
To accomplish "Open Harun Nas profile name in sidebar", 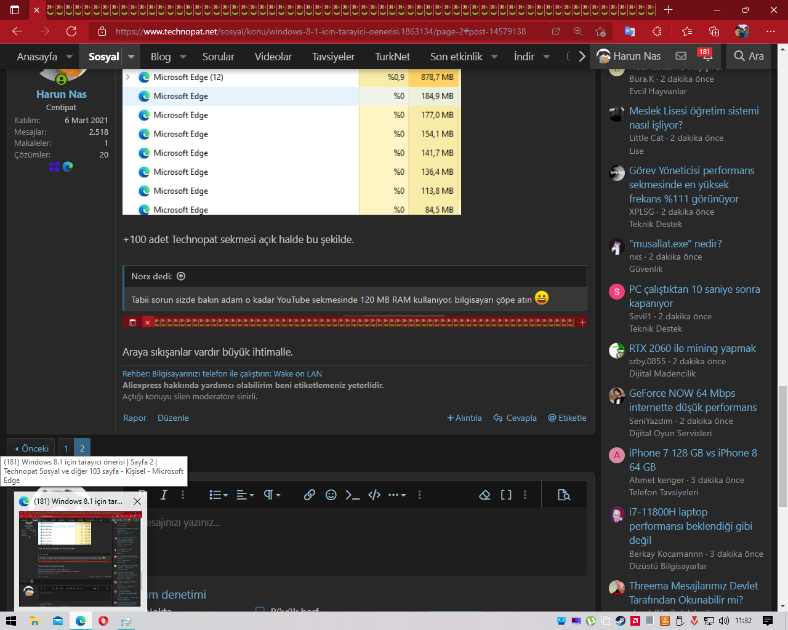I will click(62, 94).
